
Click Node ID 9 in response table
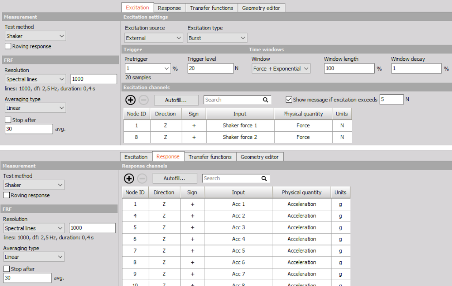click(135, 274)
